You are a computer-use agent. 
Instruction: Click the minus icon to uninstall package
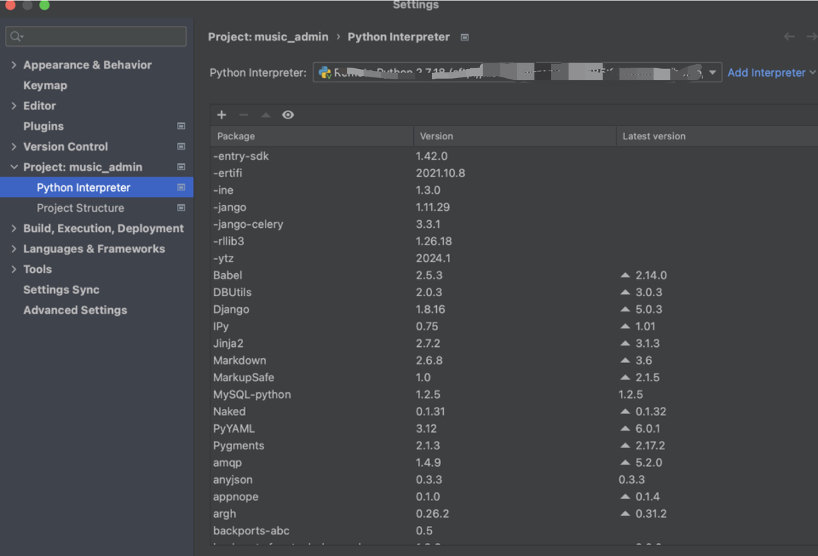tap(243, 115)
